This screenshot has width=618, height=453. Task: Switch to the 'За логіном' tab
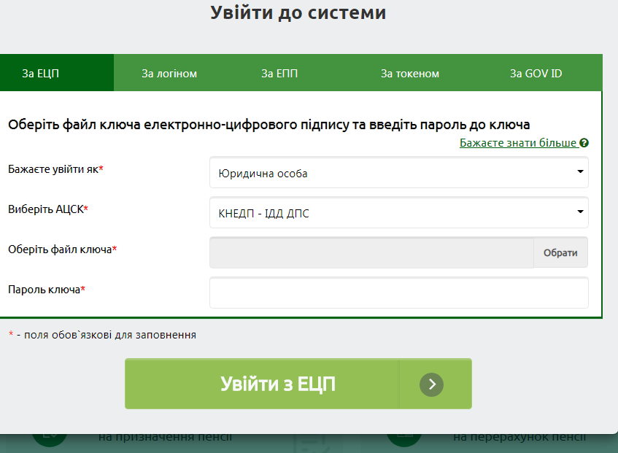click(169, 73)
